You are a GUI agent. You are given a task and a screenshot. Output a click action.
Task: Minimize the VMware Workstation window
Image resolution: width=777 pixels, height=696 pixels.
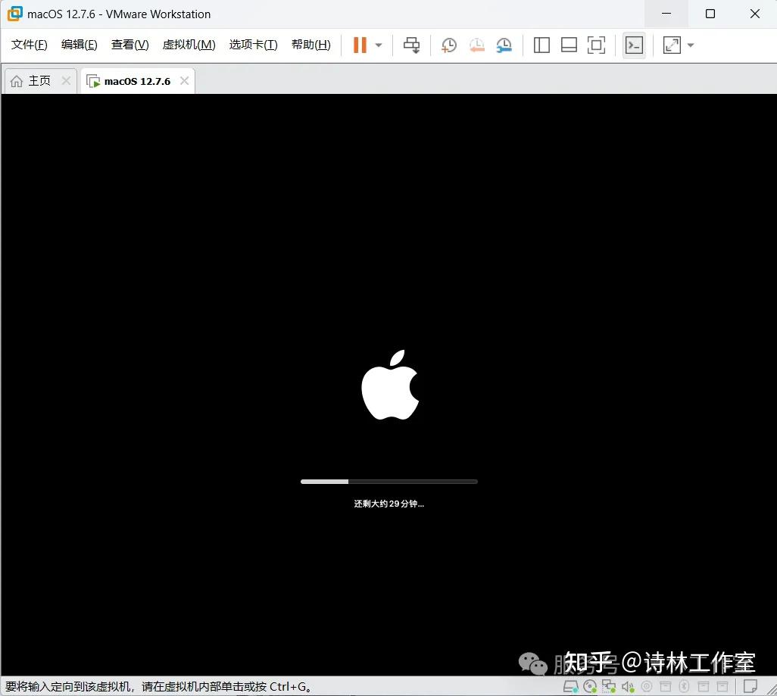click(x=666, y=14)
